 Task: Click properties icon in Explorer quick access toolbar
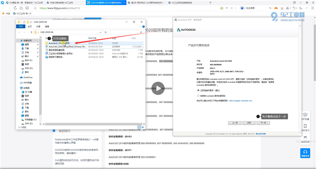(24, 22)
